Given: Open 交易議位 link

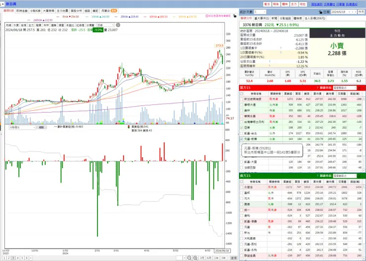Looking at the screenshot, I should point(329,4).
